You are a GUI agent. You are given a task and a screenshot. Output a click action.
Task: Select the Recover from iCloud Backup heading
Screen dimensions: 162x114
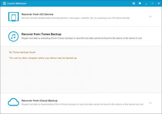(x=39, y=101)
